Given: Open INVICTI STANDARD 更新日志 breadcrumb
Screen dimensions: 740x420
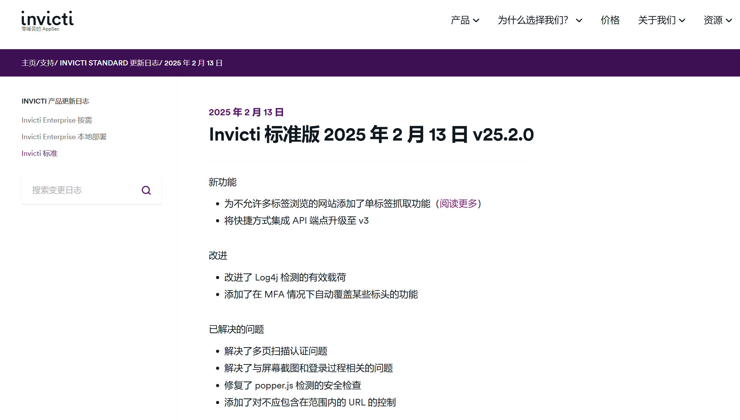Looking at the screenshot, I should click(x=109, y=63).
